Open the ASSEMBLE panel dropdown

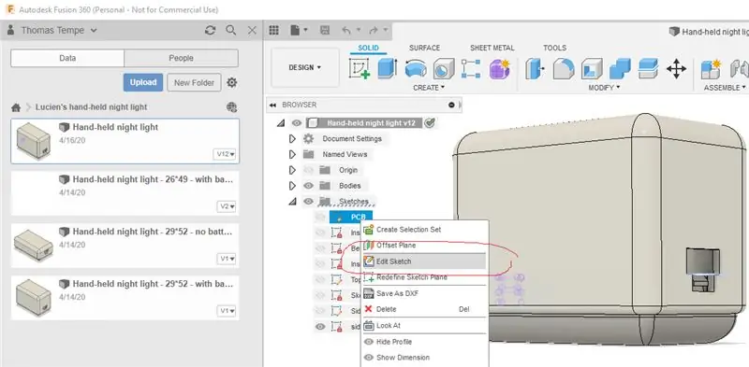pos(725,88)
